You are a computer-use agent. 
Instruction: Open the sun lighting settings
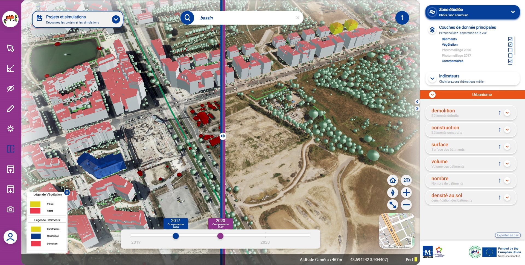coord(10,129)
